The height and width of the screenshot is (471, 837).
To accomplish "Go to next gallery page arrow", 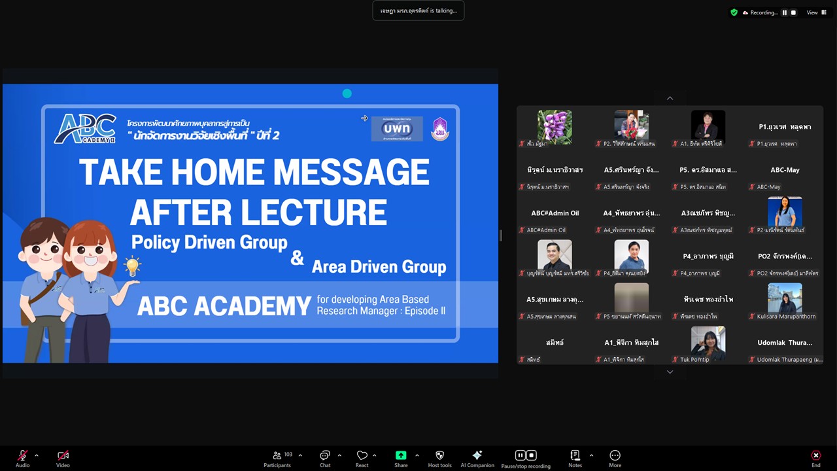I will [670, 372].
